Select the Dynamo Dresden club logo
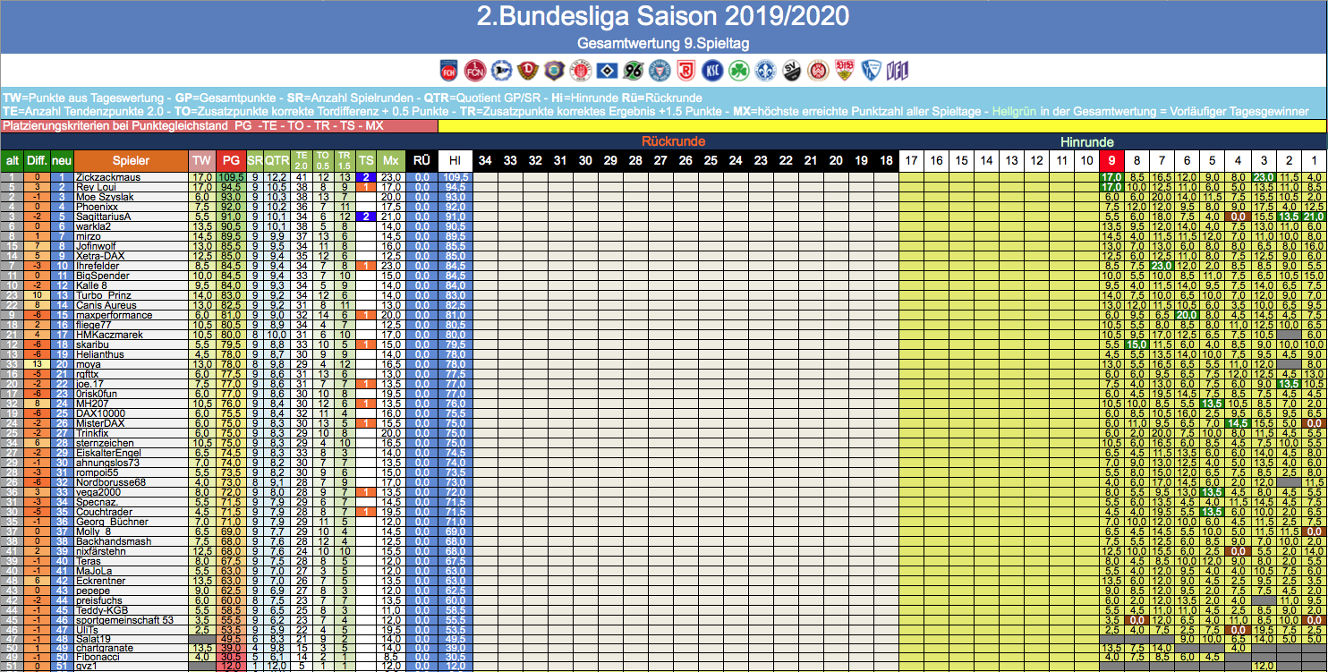The image size is (1328, 672). click(528, 71)
